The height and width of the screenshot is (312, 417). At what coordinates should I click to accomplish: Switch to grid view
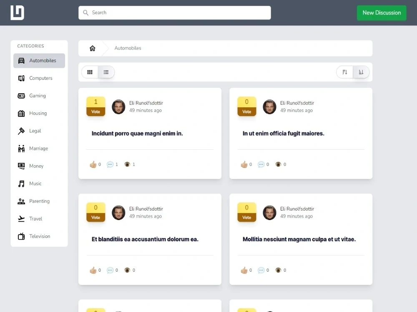click(x=90, y=72)
